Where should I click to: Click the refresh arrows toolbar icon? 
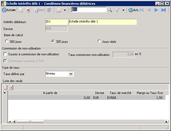pos(49,10)
